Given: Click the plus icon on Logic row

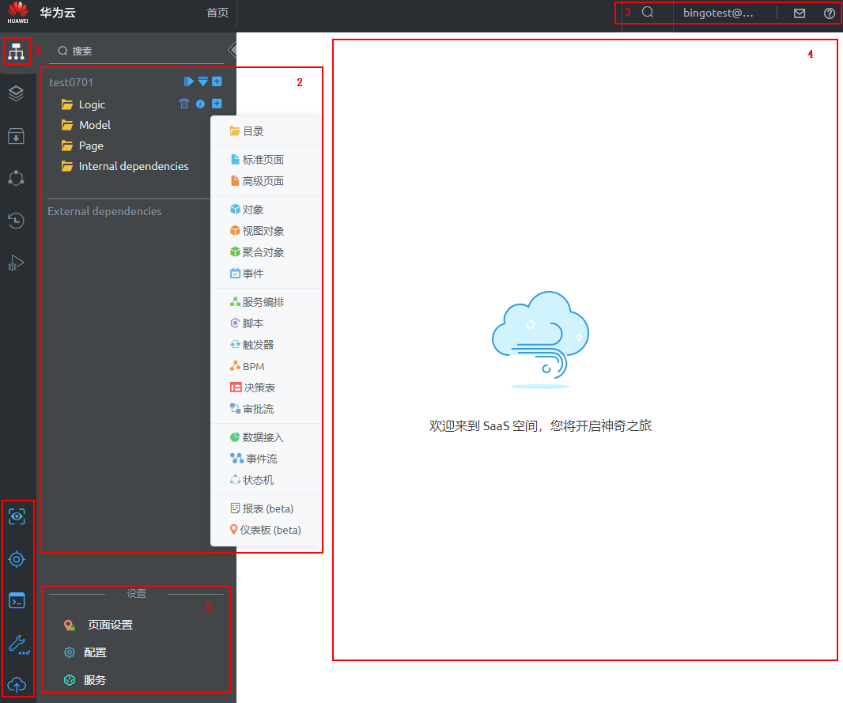Looking at the screenshot, I should pyautogui.click(x=217, y=103).
